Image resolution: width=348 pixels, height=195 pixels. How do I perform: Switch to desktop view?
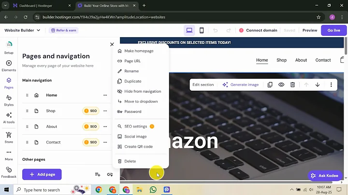point(189,30)
